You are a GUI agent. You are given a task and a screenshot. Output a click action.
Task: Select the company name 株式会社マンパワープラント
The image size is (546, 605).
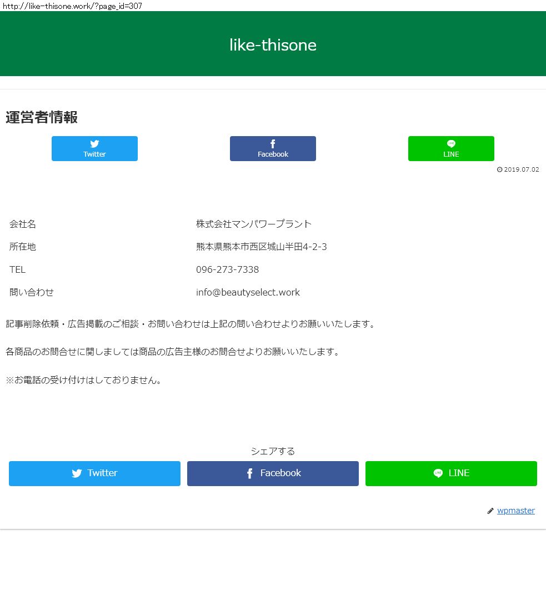pyautogui.click(x=254, y=224)
